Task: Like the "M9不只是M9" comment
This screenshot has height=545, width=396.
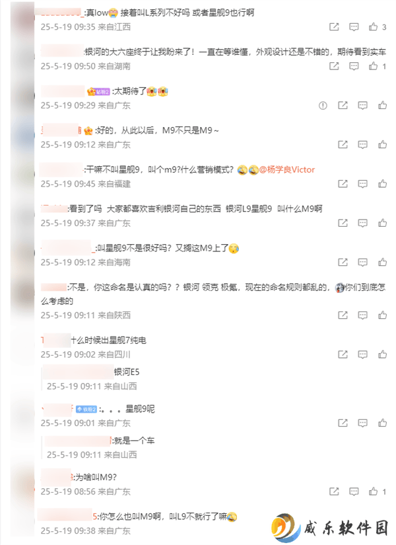Action: 383,145
